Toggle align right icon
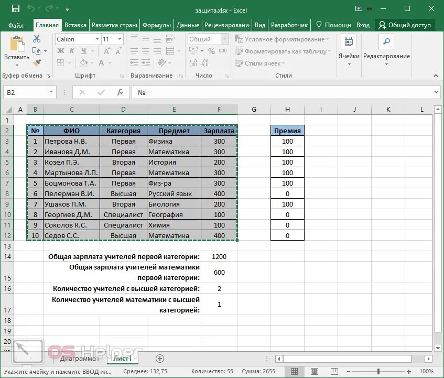 [x=157, y=51]
